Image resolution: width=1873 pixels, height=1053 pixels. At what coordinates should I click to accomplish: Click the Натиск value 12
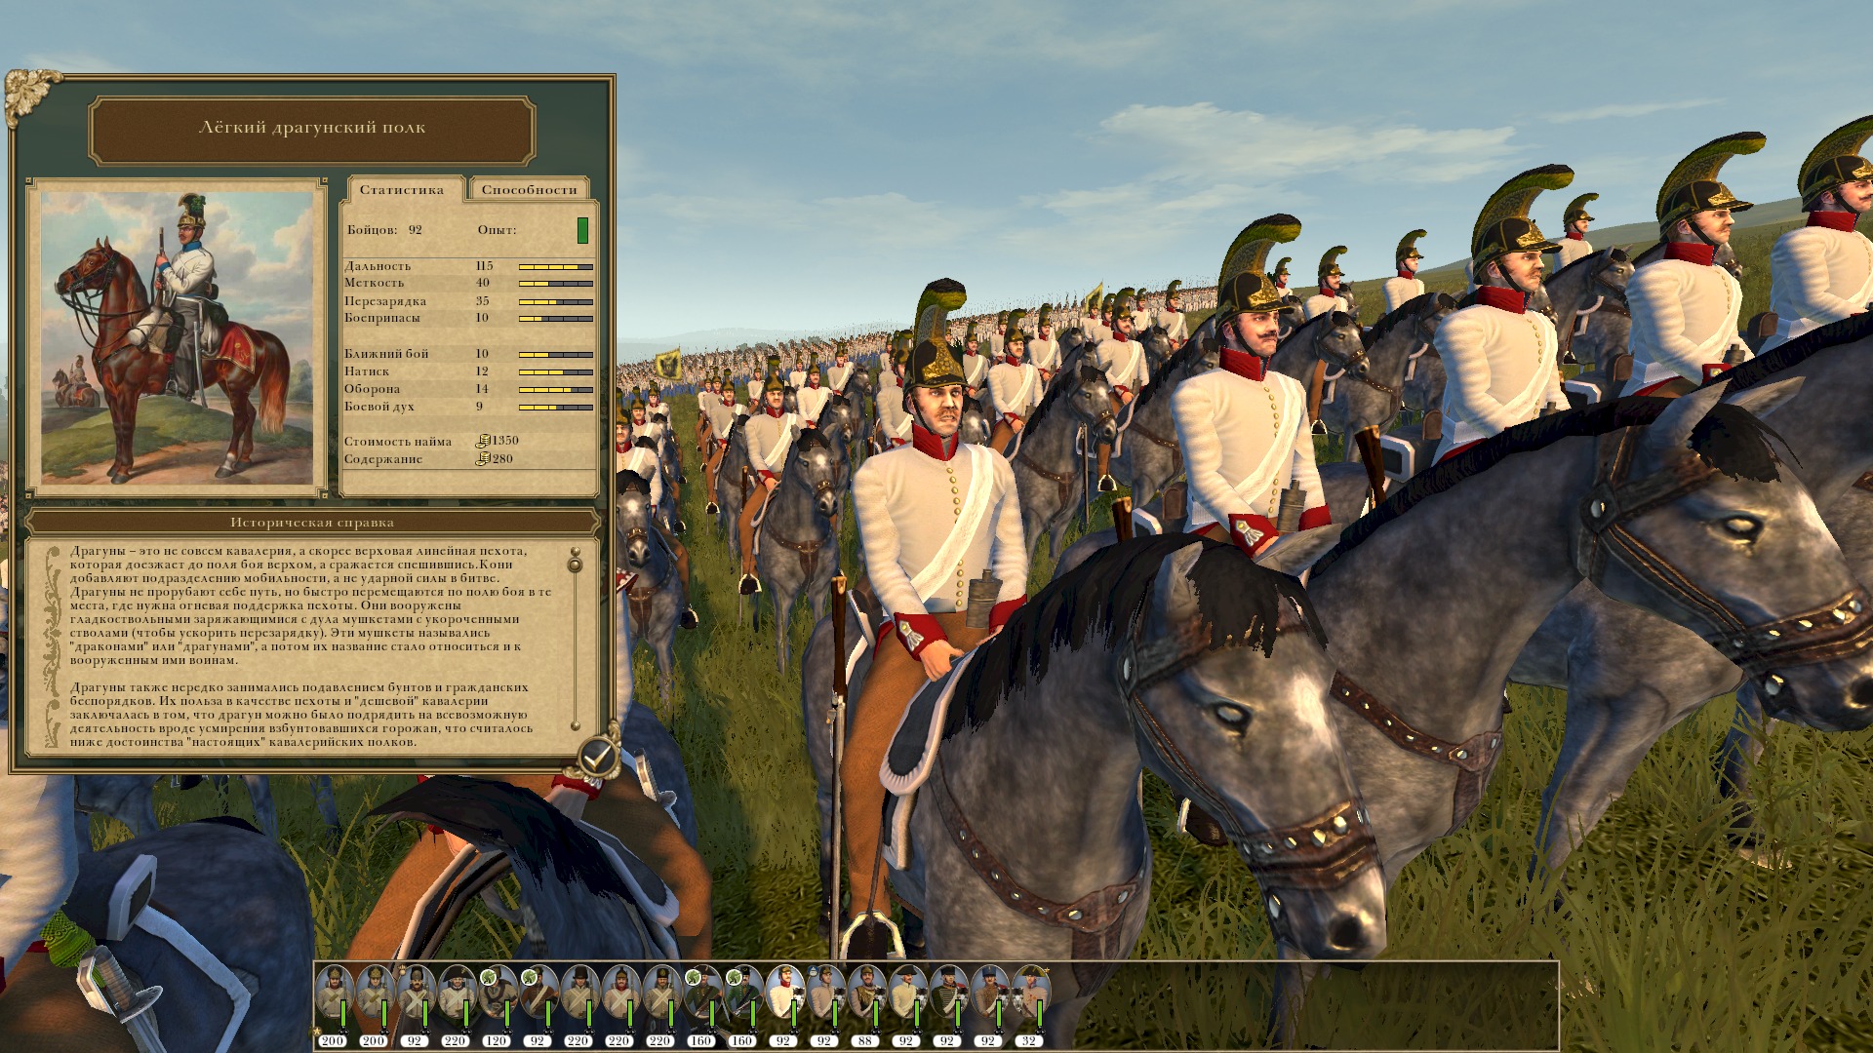click(x=482, y=371)
